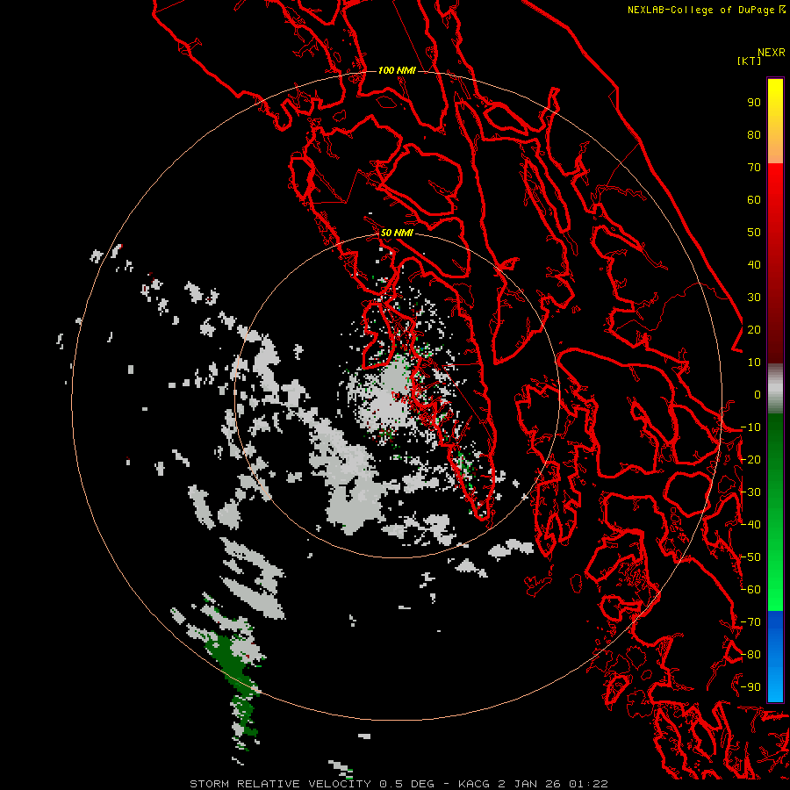Click the [KT] units label
Screen dimensions: 790x790
749,61
